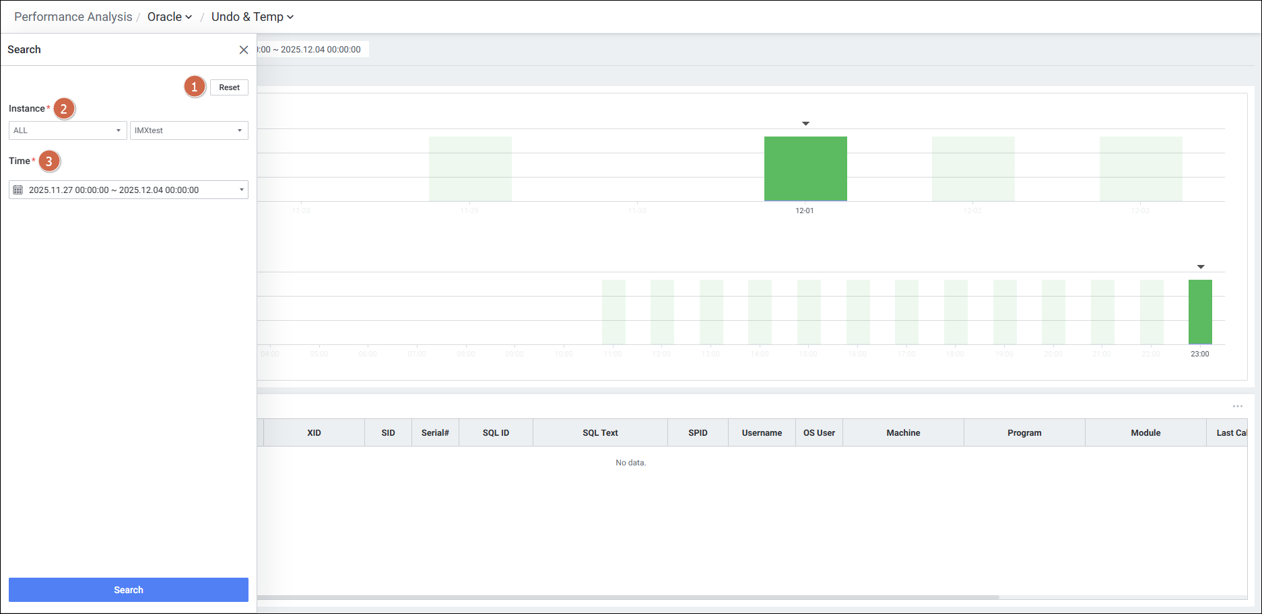Click annotation badge number 3
The width and height of the screenshot is (1262, 614).
coord(49,161)
